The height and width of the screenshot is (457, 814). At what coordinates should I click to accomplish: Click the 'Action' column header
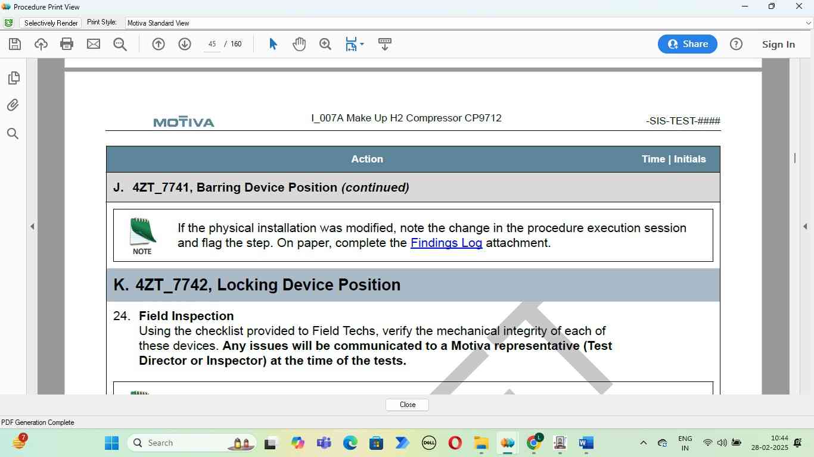(367, 159)
